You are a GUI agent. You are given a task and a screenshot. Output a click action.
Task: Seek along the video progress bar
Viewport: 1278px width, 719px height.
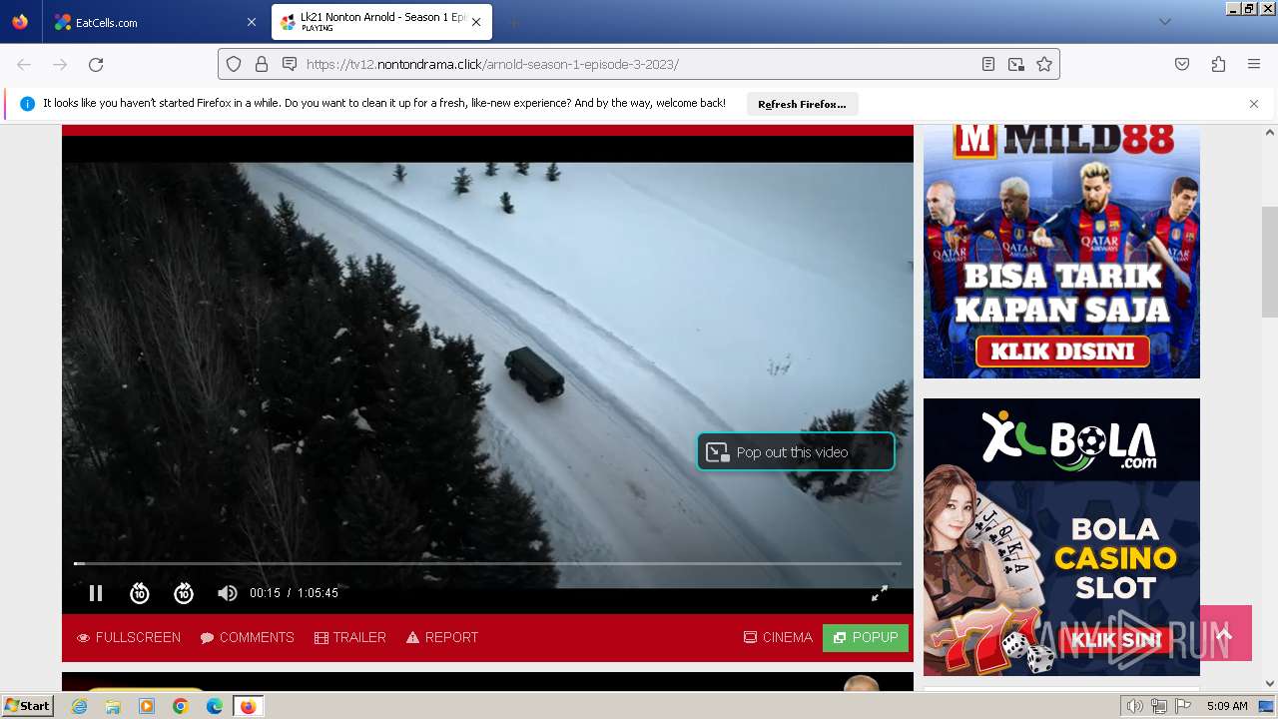[x=487, y=564]
